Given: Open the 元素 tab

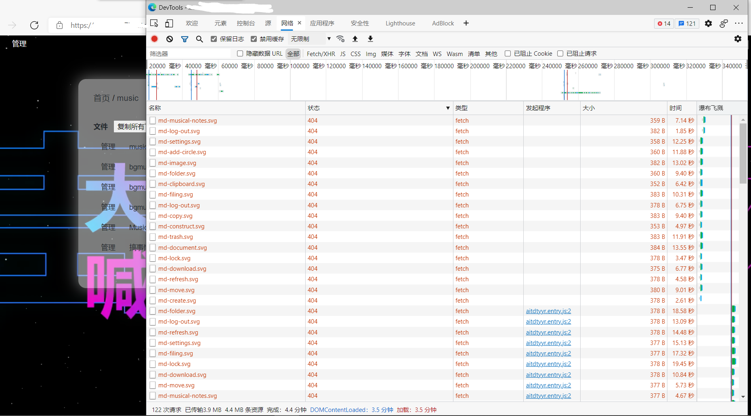Looking at the screenshot, I should tap(220, 23).
